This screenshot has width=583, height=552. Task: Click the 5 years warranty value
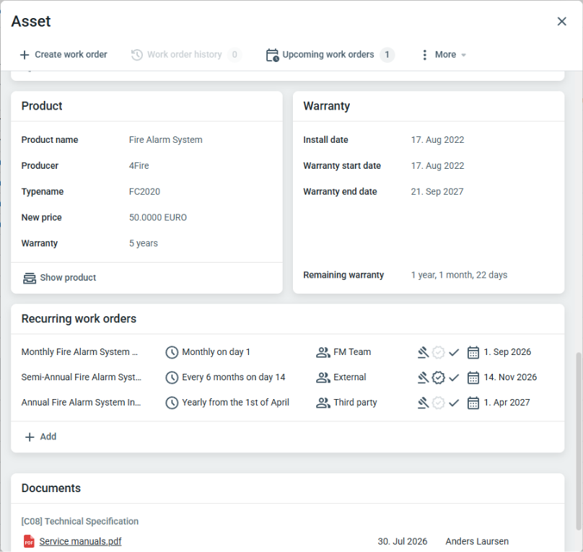[x=144, y=243]
